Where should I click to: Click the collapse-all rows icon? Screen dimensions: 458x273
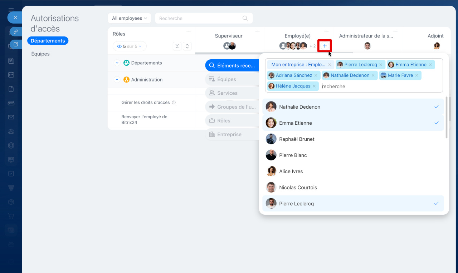tap(177, 46)
